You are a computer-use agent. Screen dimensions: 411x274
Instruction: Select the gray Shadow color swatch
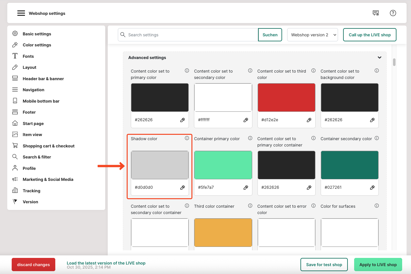[x=160, y=165]
